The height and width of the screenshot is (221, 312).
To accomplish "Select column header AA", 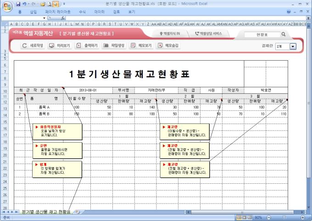I will 154,24.
